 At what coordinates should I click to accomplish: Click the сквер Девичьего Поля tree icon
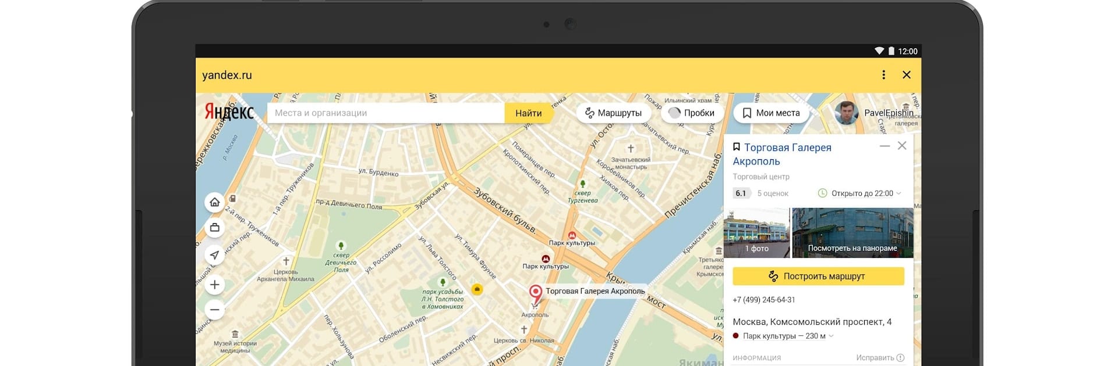tap(341, 246)
